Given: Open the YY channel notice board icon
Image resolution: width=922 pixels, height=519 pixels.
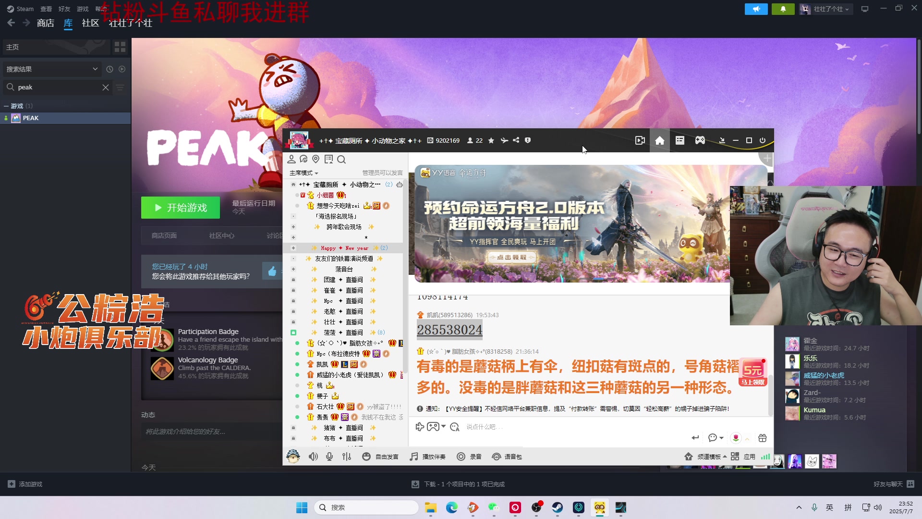Looking at the screenshot, I should tap(328, 159).
